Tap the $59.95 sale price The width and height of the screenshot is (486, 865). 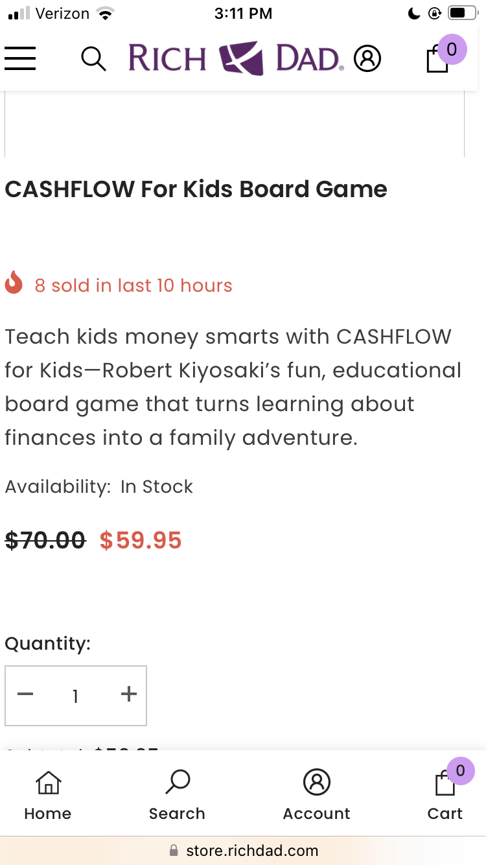click(x=141, y=540)
